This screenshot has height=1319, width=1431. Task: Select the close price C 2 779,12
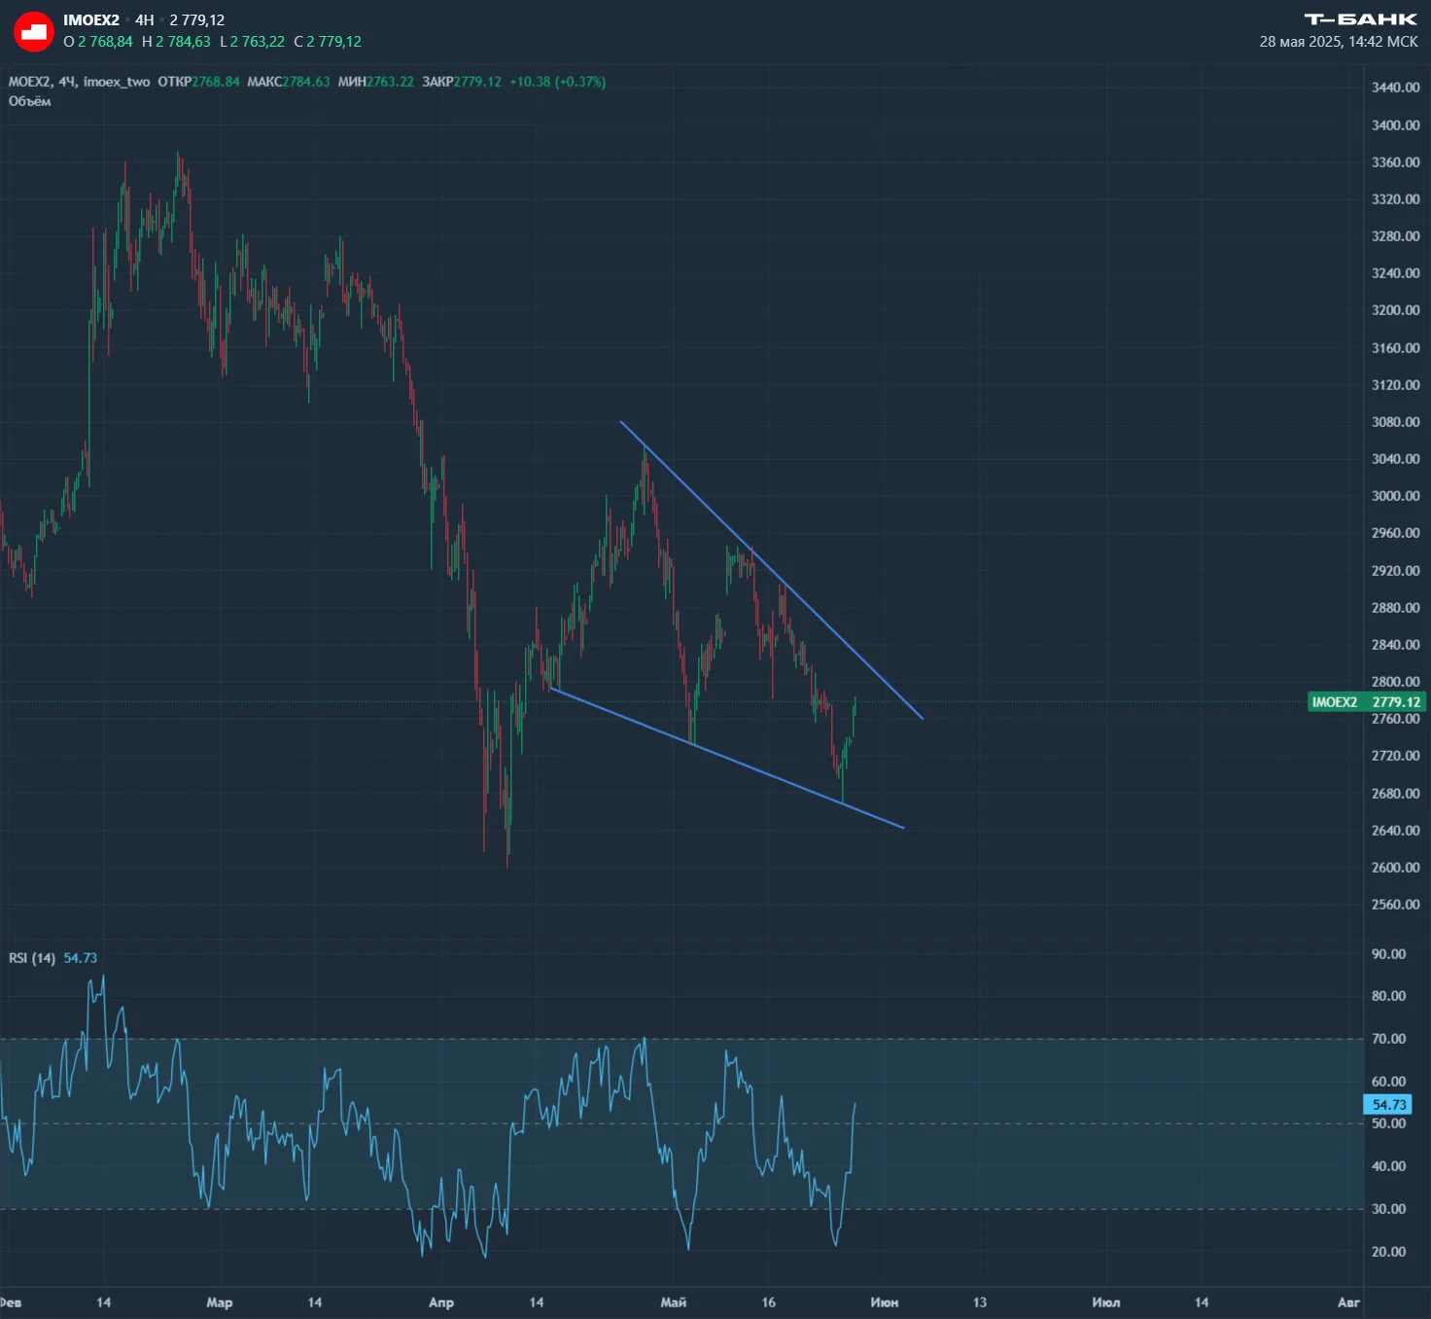click(328, 42)
